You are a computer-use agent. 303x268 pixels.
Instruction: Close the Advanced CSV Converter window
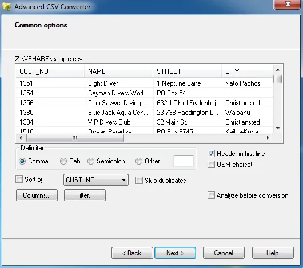click(288, 4)
